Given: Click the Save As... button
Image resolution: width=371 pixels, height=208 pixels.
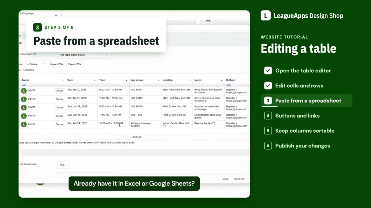Looking at the screenshot, I should click(x=240, y=179).
